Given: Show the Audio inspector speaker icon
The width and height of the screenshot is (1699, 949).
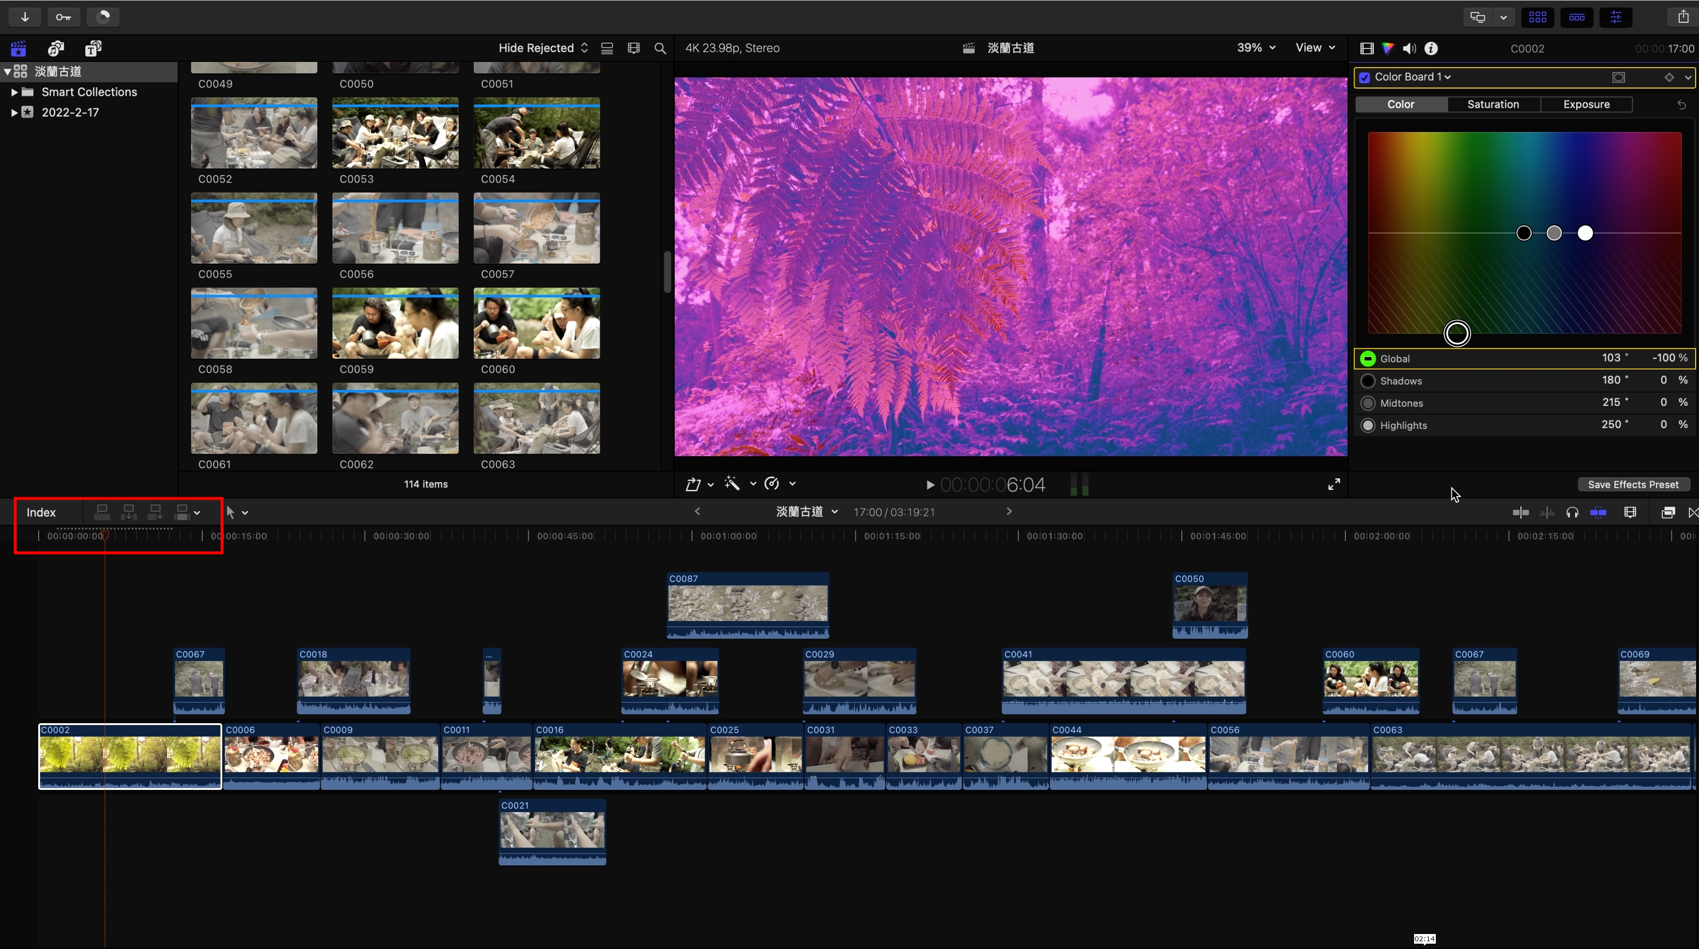Looking at the screenshot, I should pos(1409,48).
